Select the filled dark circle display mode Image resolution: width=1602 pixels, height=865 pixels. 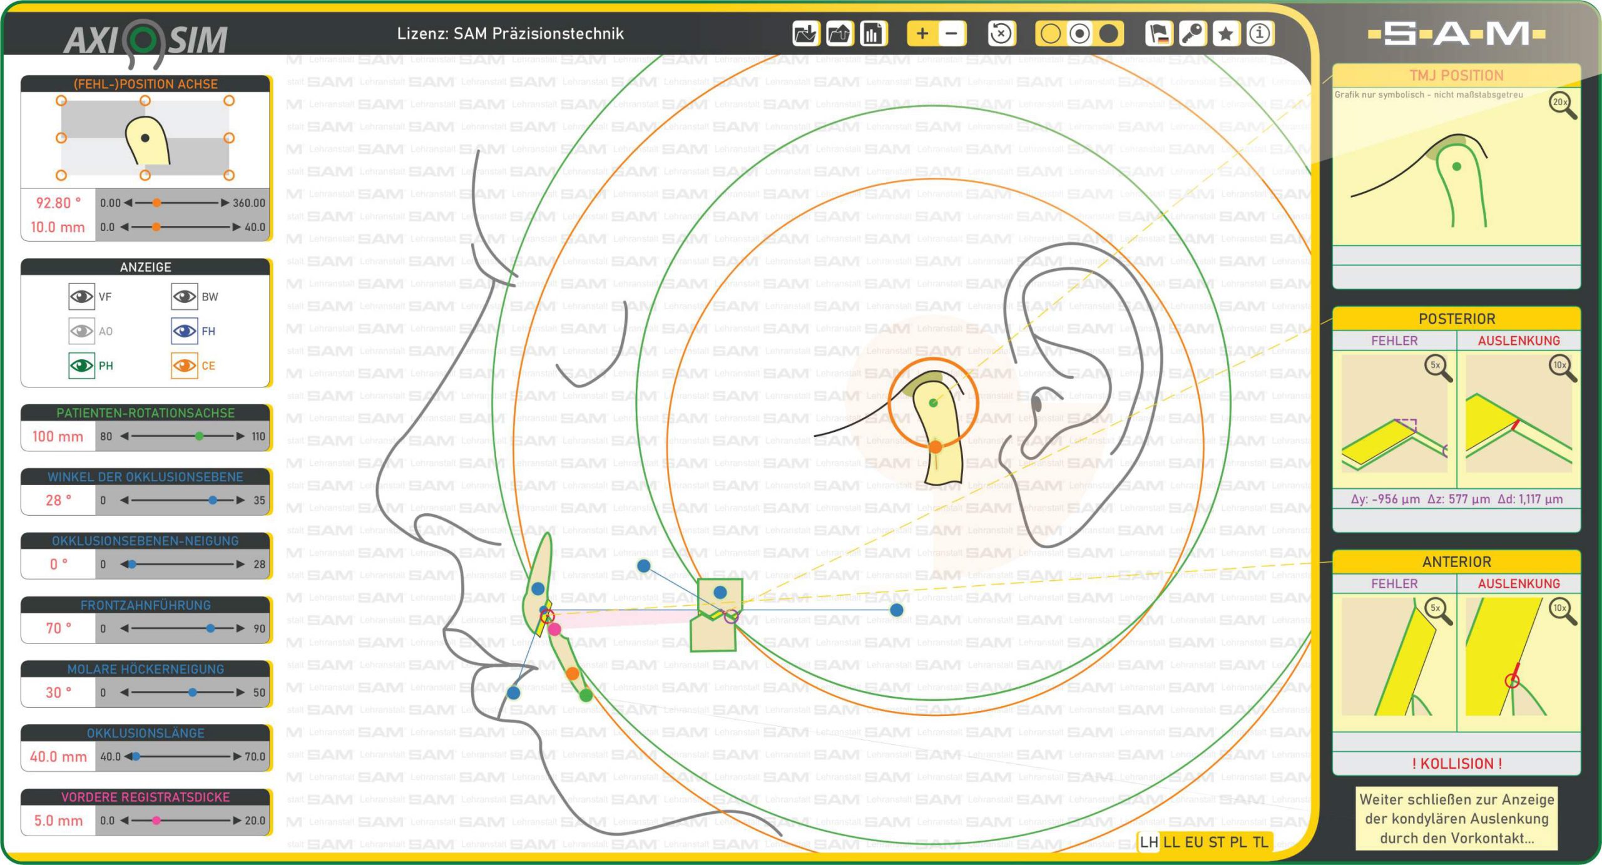pyautogui.click(x=1108, y=34)
